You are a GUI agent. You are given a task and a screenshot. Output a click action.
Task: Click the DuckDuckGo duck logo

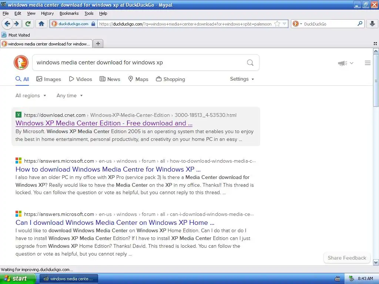21,62
